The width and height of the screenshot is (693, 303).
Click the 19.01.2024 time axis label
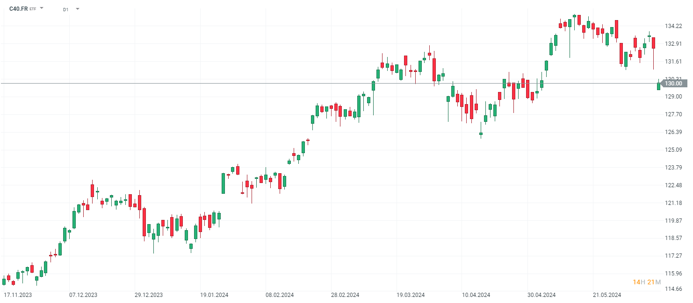click(x=214, y=295)
